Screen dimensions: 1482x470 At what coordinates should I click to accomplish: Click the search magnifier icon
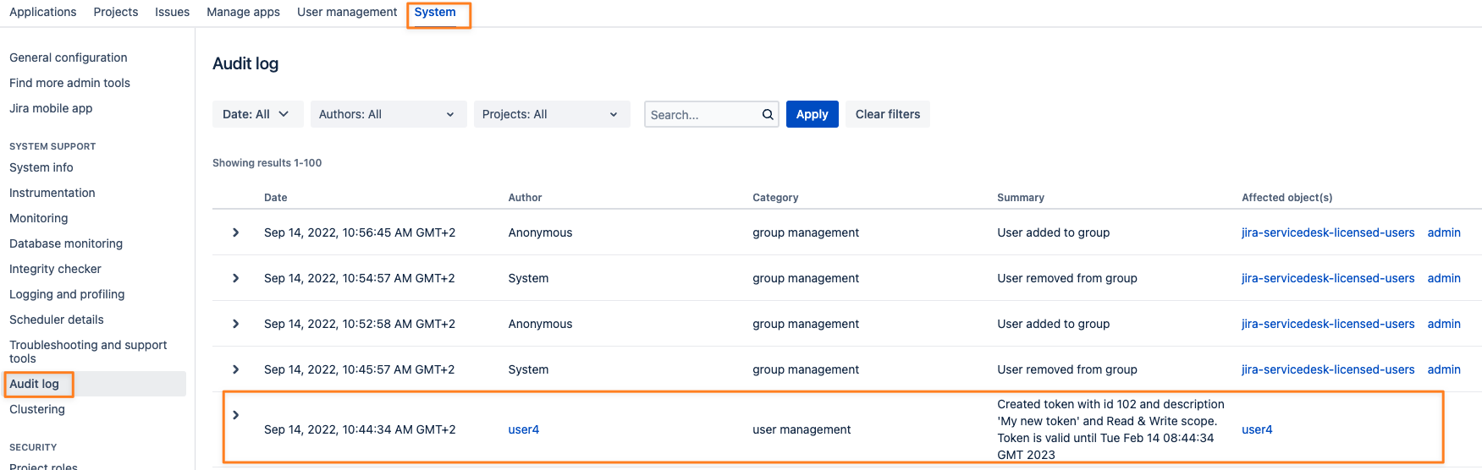[767, 114]
